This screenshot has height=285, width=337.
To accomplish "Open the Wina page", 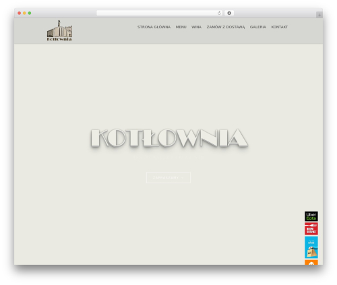I will tap(196, 27).
